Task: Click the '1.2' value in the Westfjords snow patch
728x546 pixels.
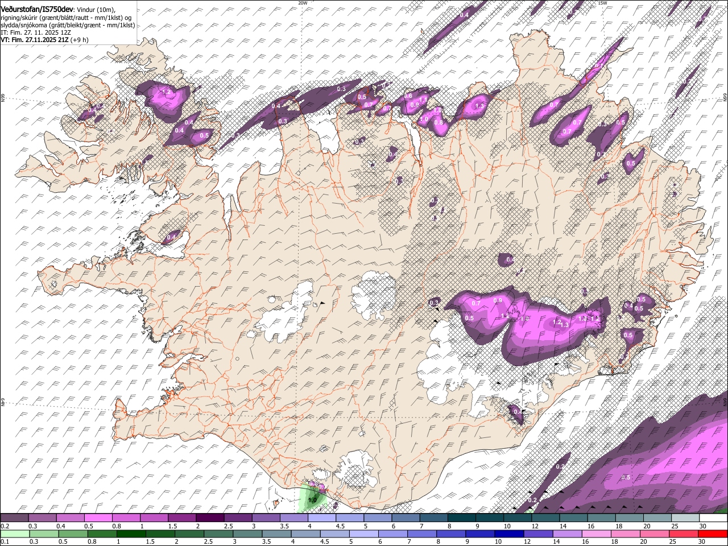Action: (x=166, y=92)
